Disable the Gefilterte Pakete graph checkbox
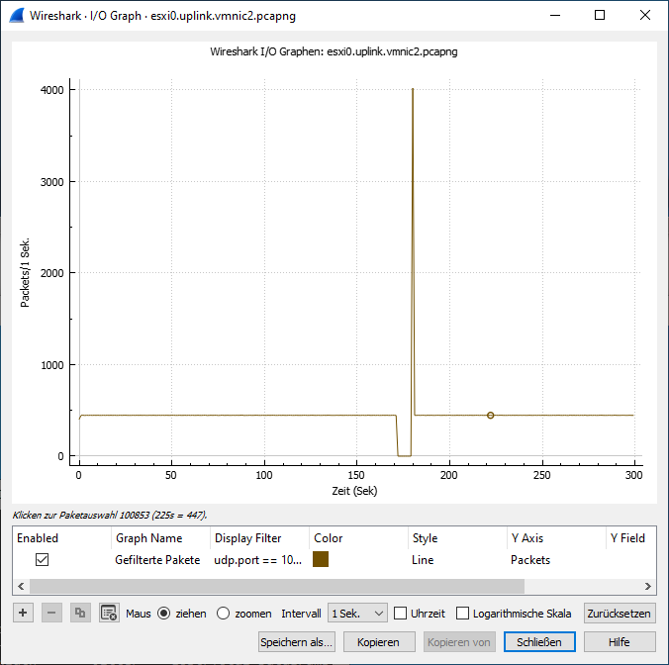Screen dimensions: 669x665 42,560
